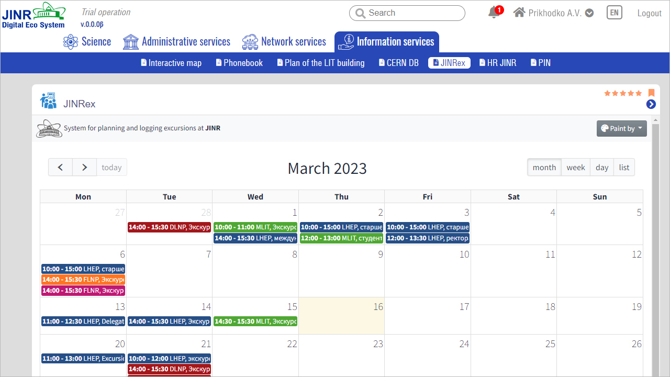The width and height of the screenshot is (670, 377).
Task: Advance to next month arrow
Action: [x=84, y=168]
